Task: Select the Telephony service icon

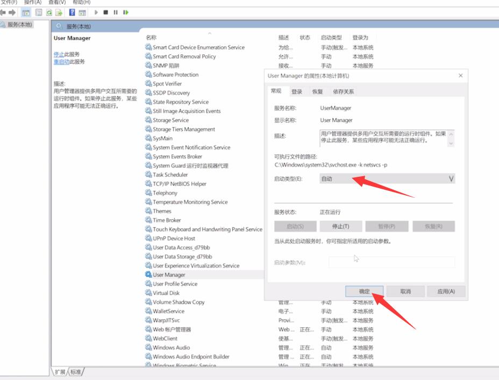Action: [148, 193]
